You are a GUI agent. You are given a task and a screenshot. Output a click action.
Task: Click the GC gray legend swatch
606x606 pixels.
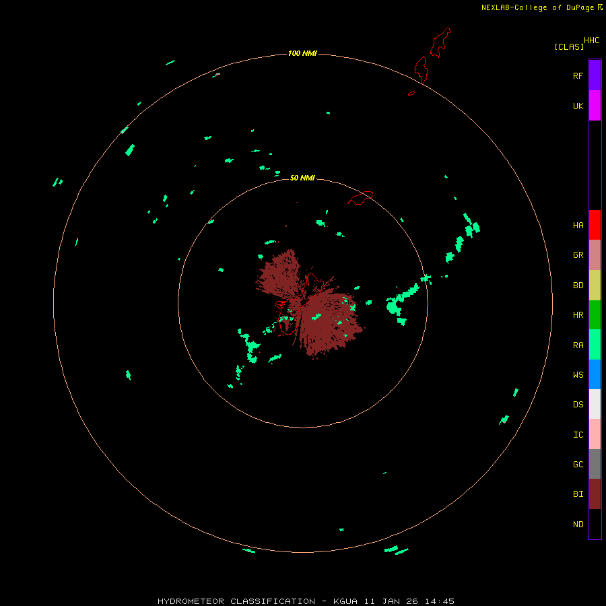tap(595, 464)
